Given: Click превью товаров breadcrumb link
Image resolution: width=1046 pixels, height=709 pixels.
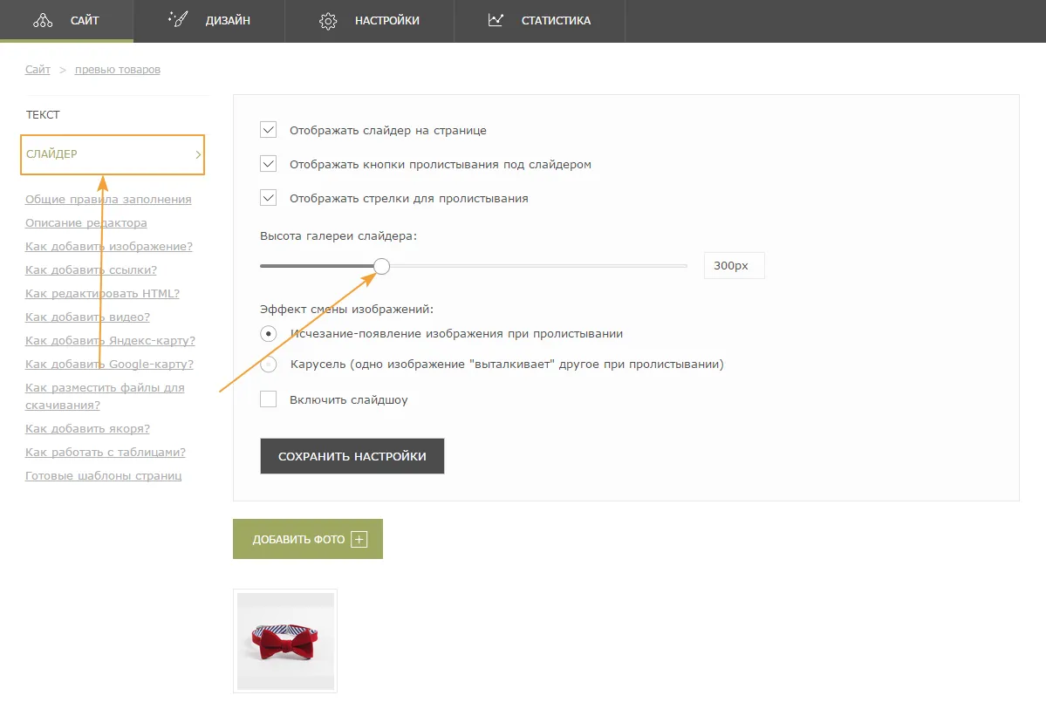Looking at the screenshot, I should [x=118, y=70].
